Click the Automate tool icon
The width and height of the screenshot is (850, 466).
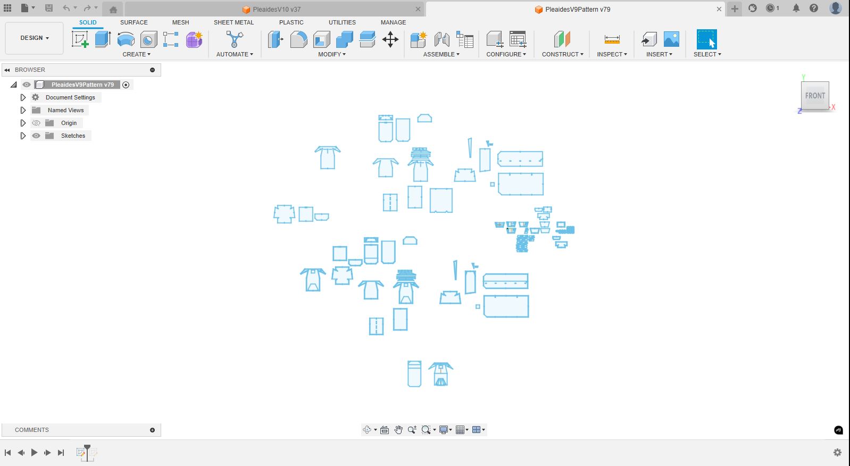235,39
